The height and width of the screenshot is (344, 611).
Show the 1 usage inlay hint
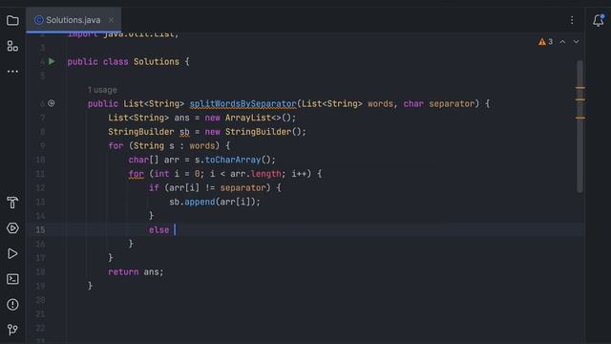tap(102, 90)
